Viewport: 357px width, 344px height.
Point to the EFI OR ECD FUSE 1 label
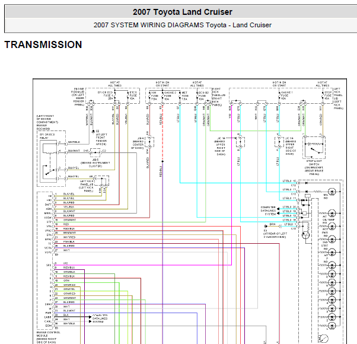click(x=105, y=95)
